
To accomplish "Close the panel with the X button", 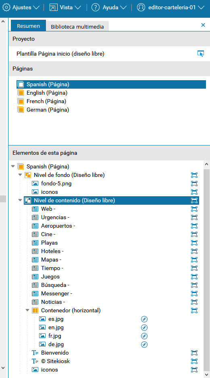I will click(203, 25).
